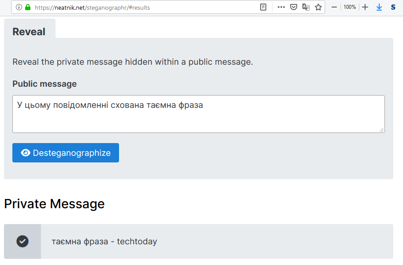Click the site information icon in address bar
The width and height of the screenshot is (403, 265).
[19, 7]
